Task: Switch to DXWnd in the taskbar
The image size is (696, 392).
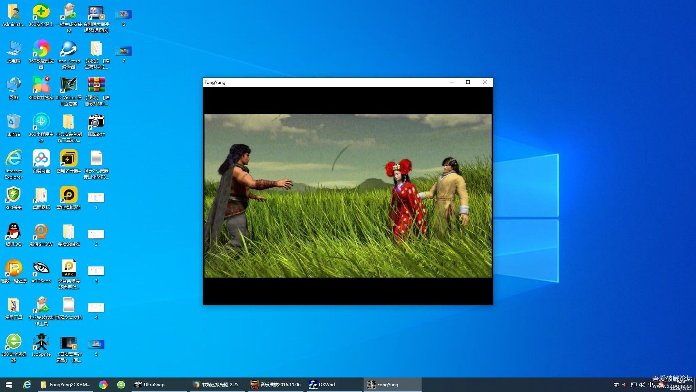Action: (334, 385)
